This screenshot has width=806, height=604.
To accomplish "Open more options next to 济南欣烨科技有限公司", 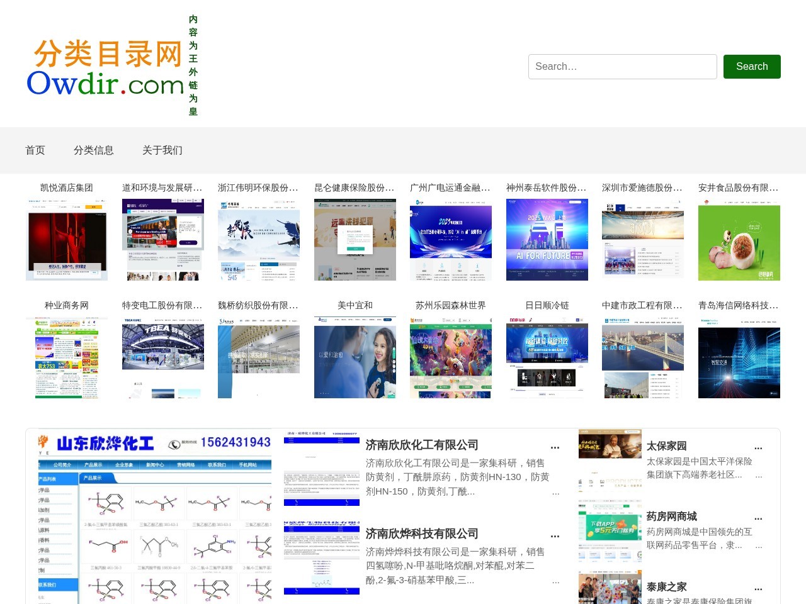I will [x=555, y=534].
